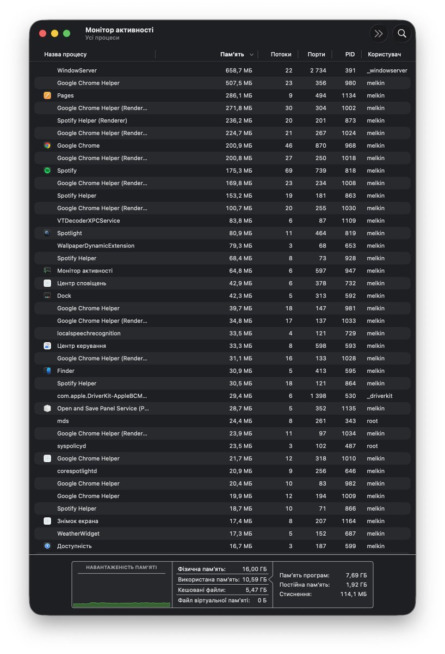Click the Finder process icon
Image resolution: width=445 pixels, height=654 pixels.
(x=47, y=371)
